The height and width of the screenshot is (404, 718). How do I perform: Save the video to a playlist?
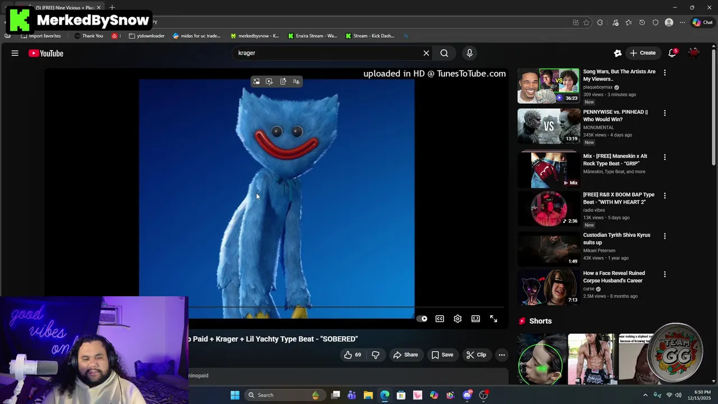(x=442, y=355)
